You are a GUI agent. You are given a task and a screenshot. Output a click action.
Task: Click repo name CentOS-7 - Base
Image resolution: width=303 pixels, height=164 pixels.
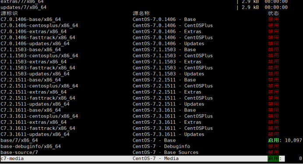pos(154,140)
